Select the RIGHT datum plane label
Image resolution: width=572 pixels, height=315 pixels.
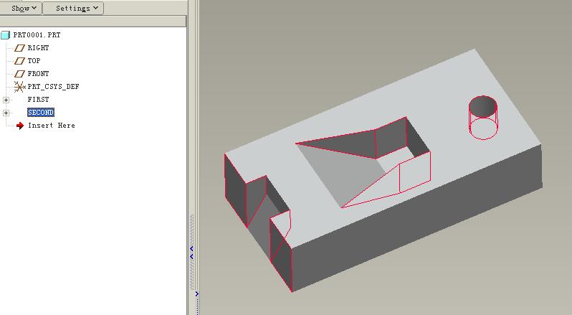(38, 48)
